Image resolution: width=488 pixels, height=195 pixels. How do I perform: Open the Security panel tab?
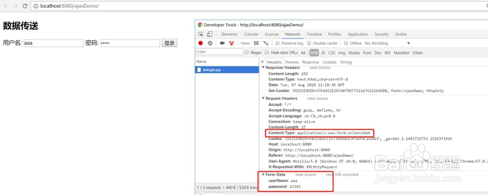(x=382, y=34)
